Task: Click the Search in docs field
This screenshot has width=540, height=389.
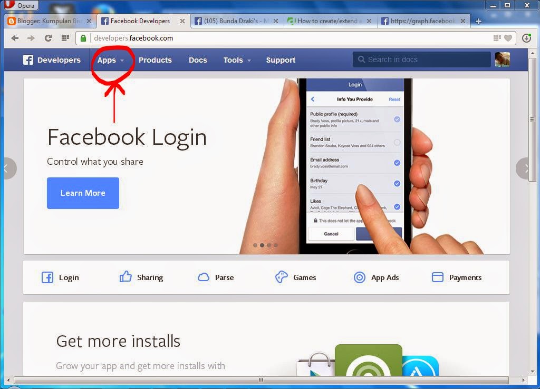Action: point(421,59)
